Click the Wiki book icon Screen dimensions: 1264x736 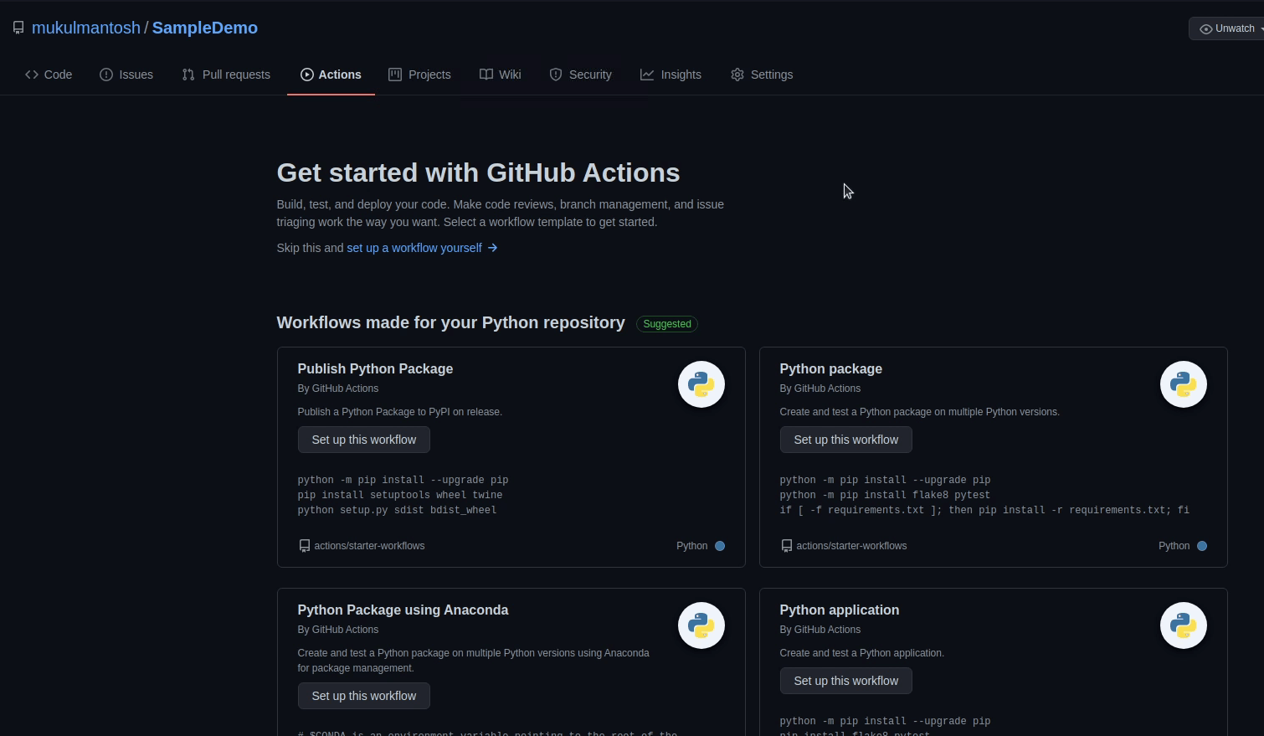pyautogui.click(x=486, y=75)
